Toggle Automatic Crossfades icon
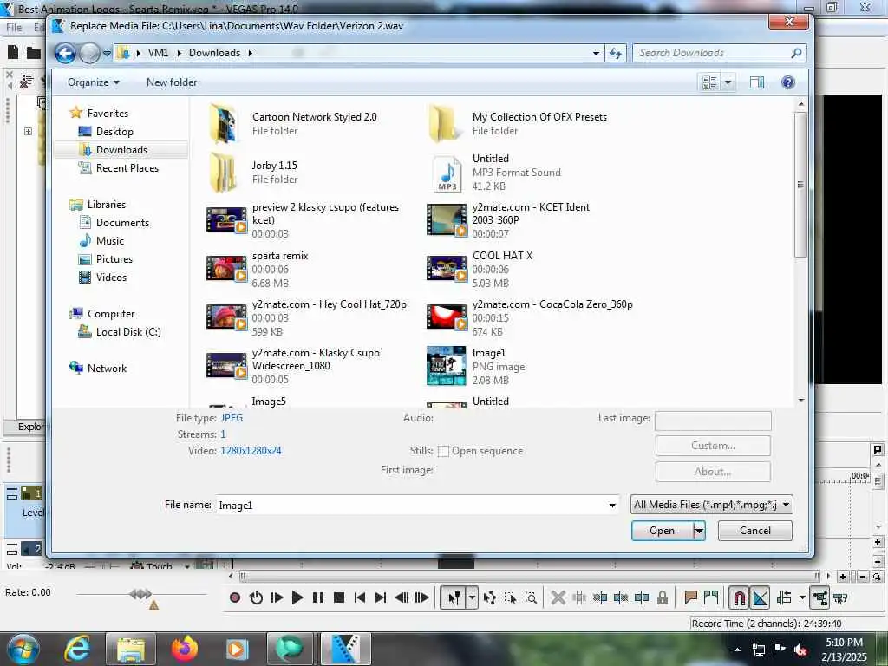888x666 pixels. coord(760,597)
